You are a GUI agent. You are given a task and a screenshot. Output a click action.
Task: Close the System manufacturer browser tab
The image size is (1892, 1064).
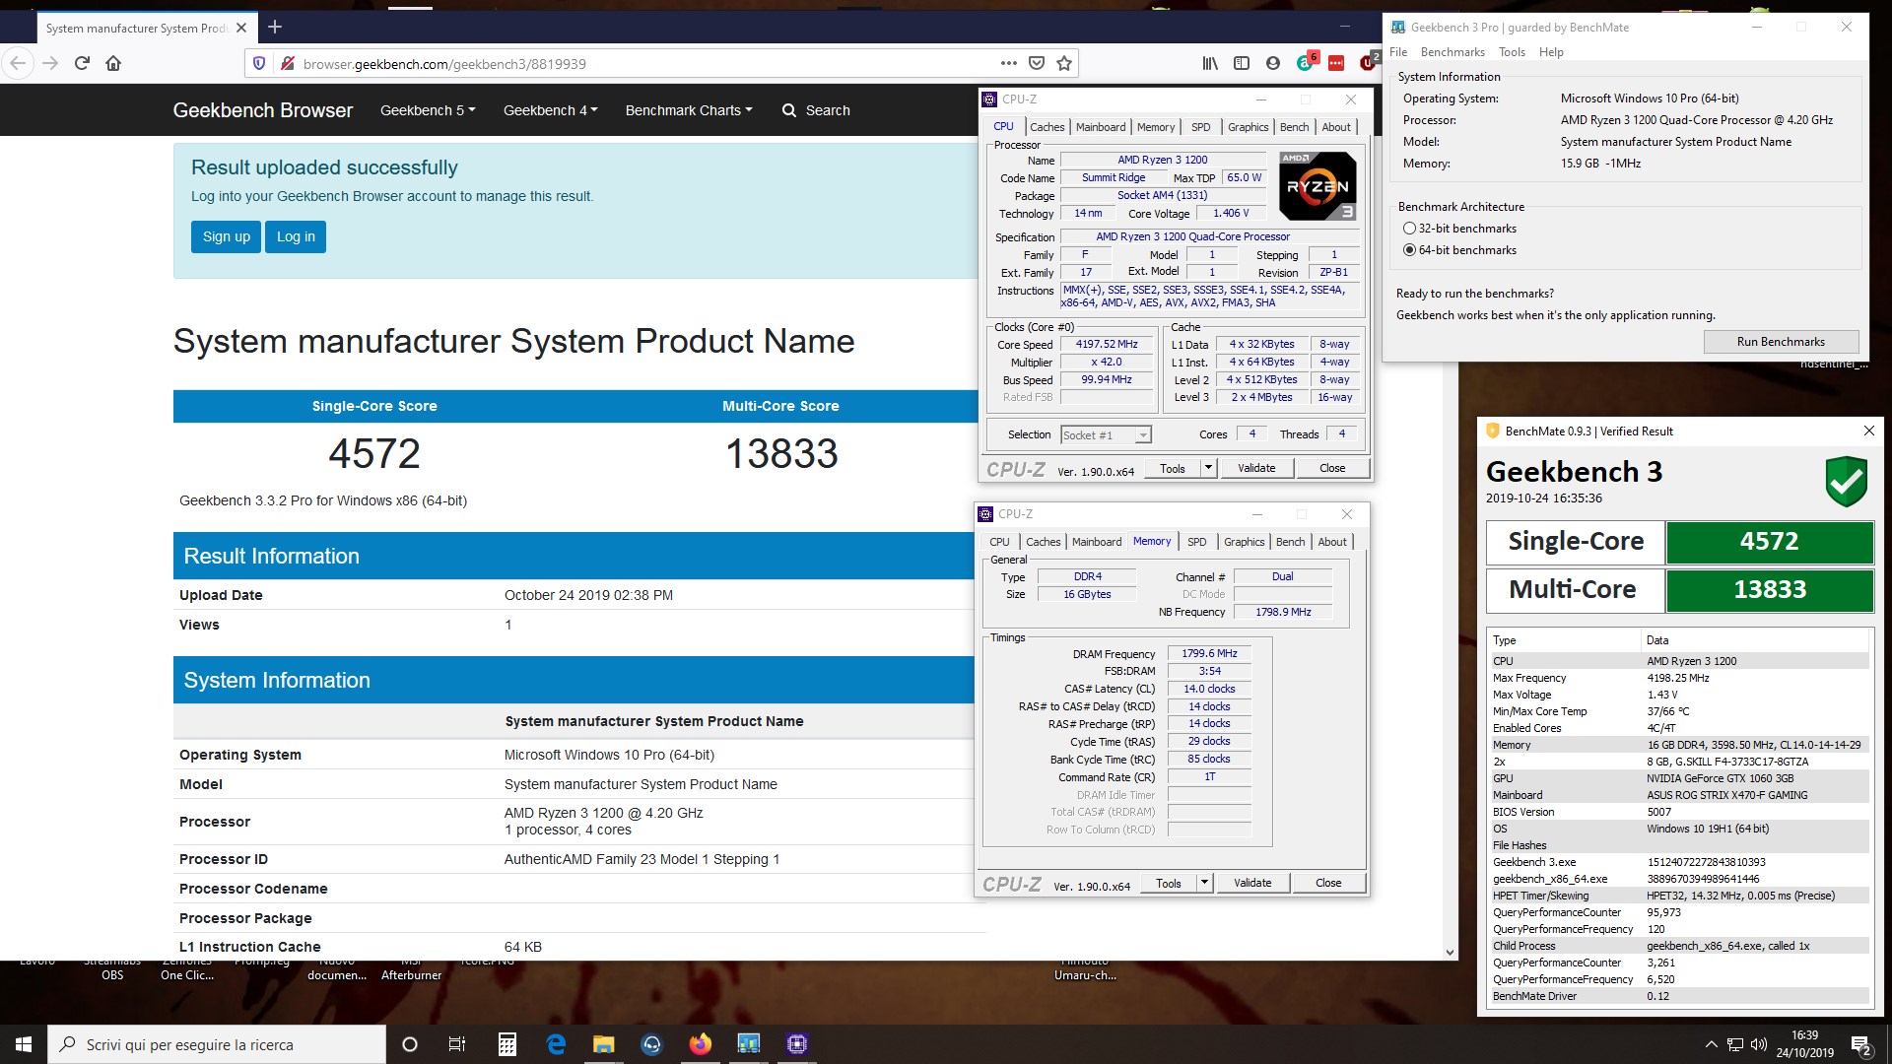click(241, 28)
